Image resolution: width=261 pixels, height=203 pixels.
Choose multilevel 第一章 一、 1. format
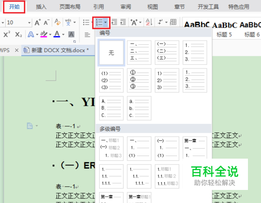tap(195, 148)
